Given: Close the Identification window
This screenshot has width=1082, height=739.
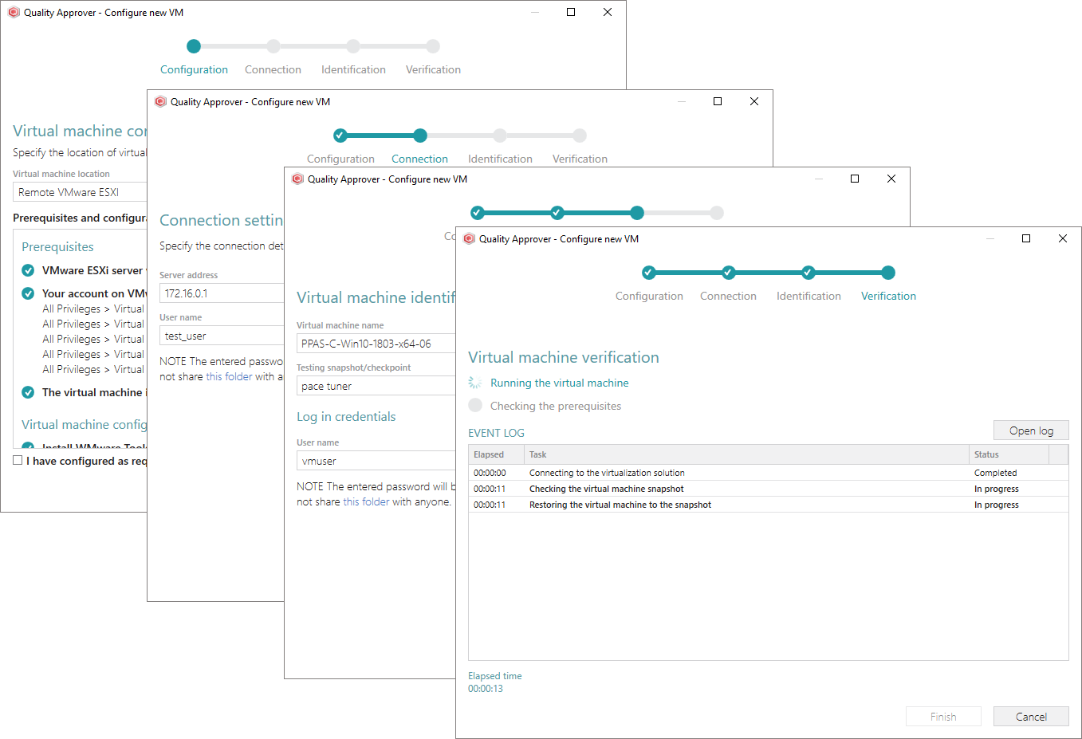Looking at the screenshot, I should pos(891,179).
